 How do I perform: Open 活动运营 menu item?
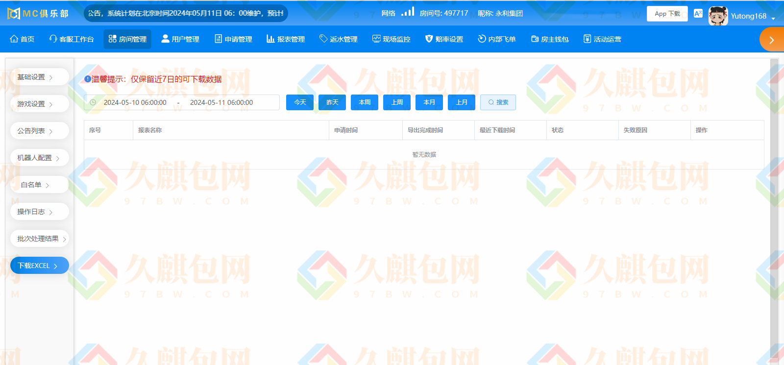(602, 39)
